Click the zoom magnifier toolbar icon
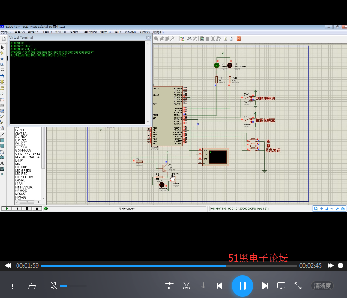The width and height of the screenshot is (347, 298). (156, 39)
